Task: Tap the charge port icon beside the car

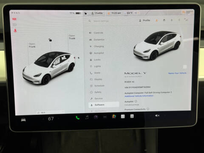Action: click(x=78, y=58)
